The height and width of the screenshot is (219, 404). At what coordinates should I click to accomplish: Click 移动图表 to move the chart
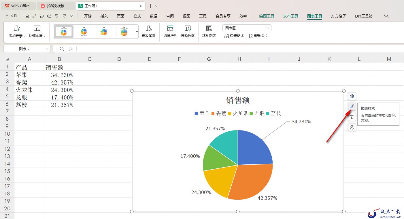point(209,32)
